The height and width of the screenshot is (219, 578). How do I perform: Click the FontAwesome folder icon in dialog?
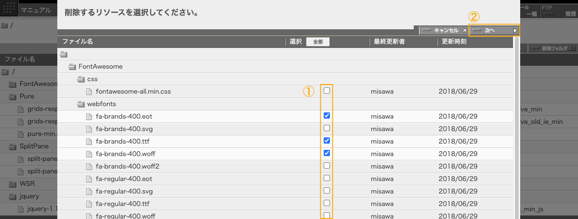point(72,66)
